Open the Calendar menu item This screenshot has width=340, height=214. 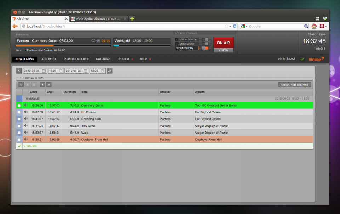click(x=103, y=59)
